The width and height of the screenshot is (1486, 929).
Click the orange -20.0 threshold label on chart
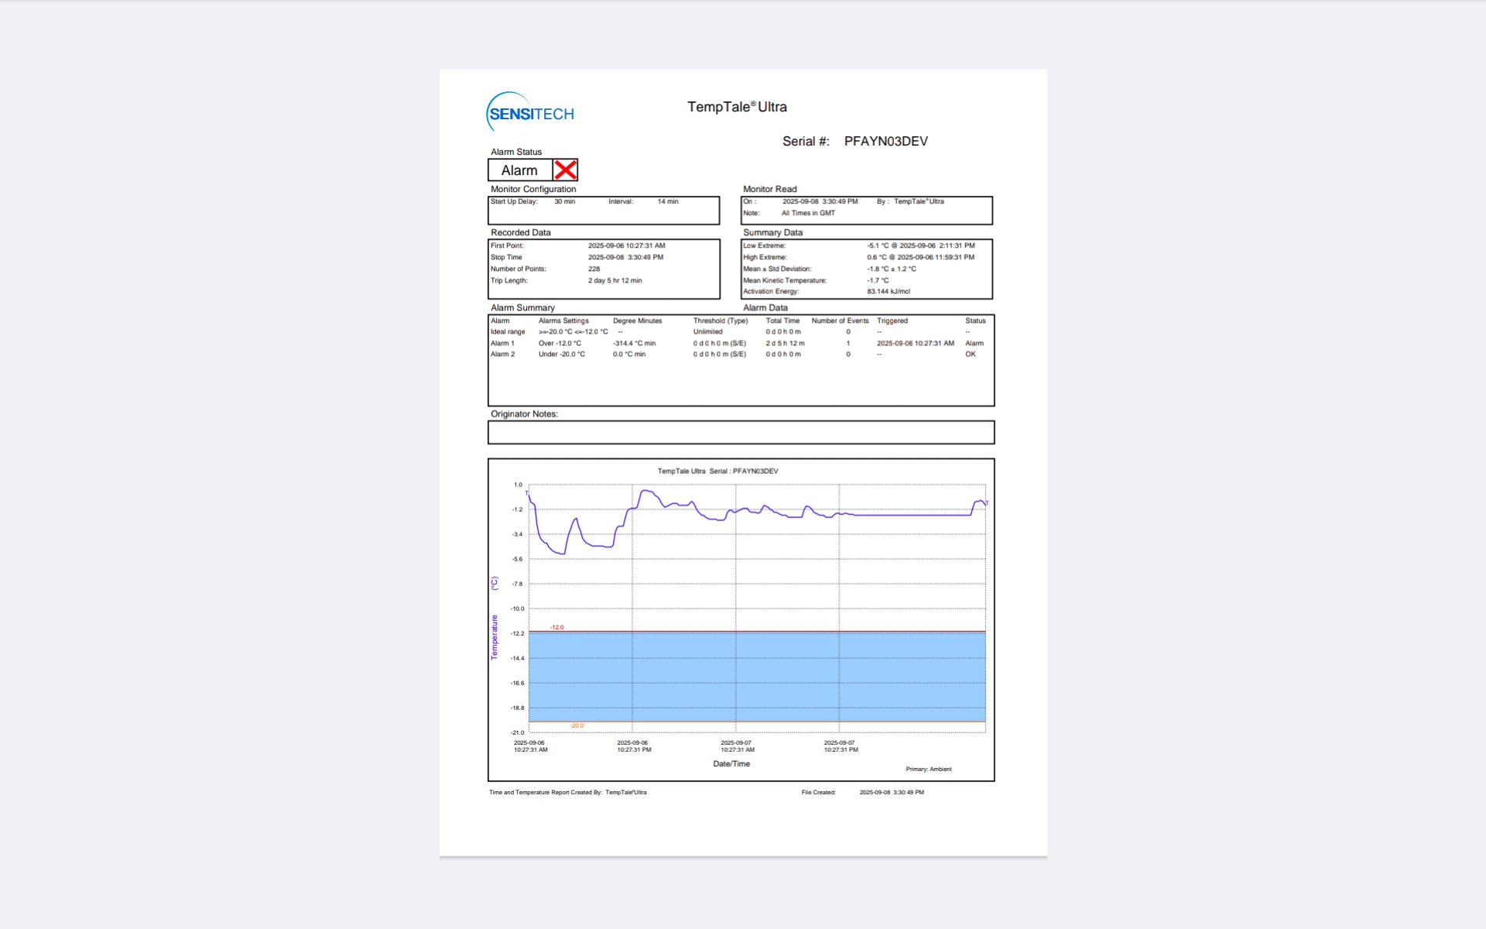coord(577,725)
